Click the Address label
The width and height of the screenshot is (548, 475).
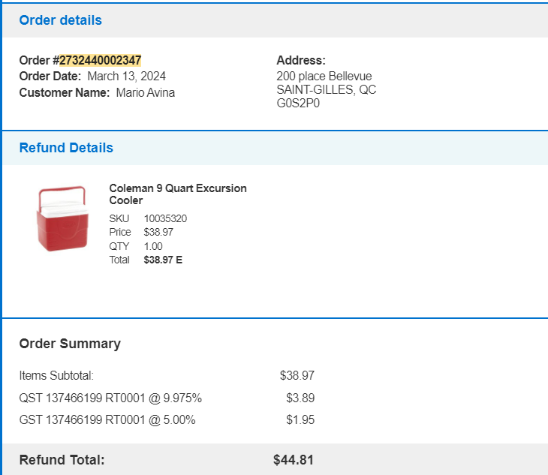coord(301,61)
